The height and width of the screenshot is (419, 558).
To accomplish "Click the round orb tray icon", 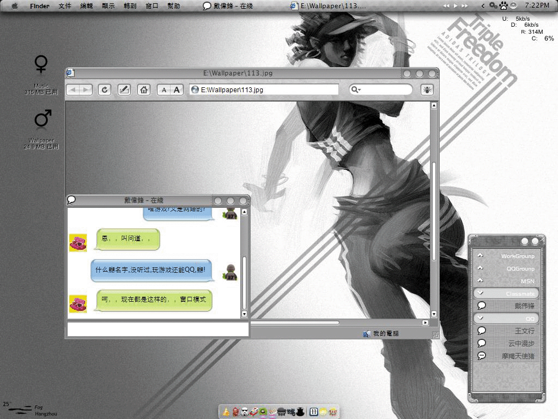I will click(x=513, y=5).
